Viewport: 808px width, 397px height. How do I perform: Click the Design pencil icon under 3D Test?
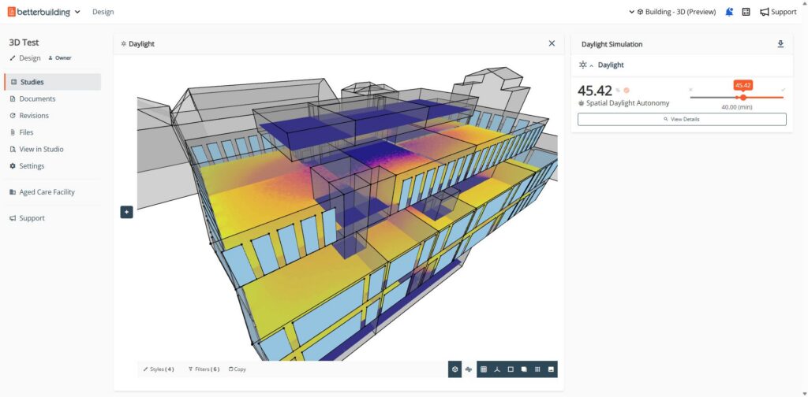tap(13, 58)
